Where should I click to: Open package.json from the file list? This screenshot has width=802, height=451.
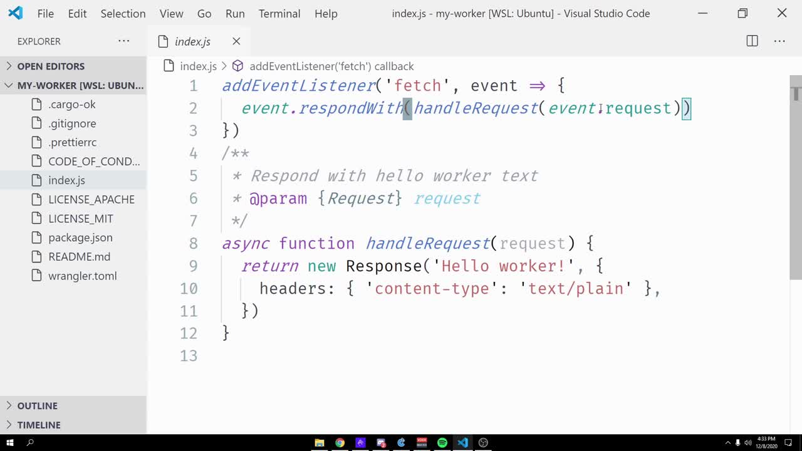coord(80,237)
